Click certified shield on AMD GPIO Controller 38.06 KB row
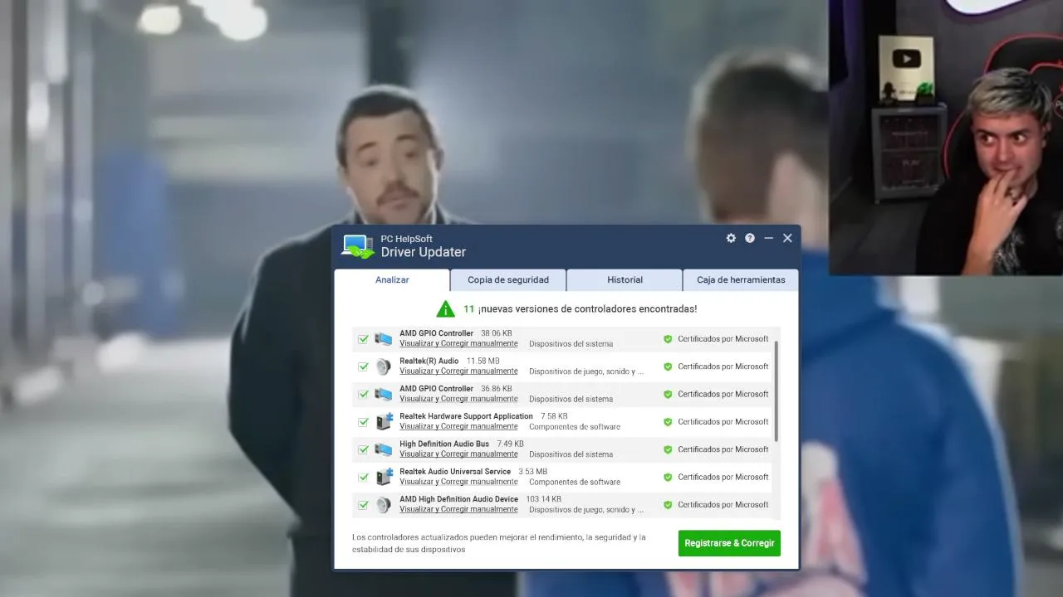Viewport: 1063px width, 597px height. [668, 339]
